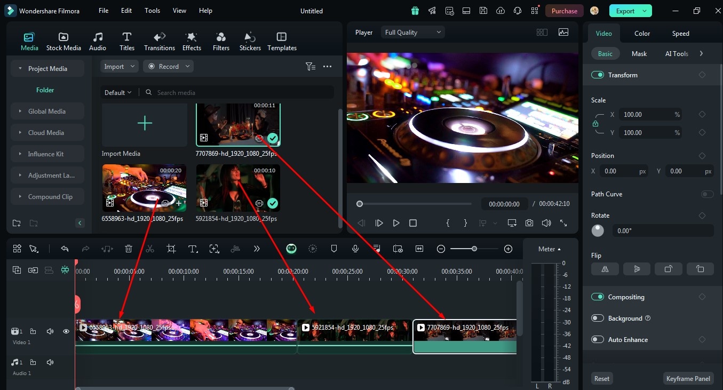Open the Edit menu
Viewport: 723px width, 390px height.
pyautogui.click(x=126, y=11)
